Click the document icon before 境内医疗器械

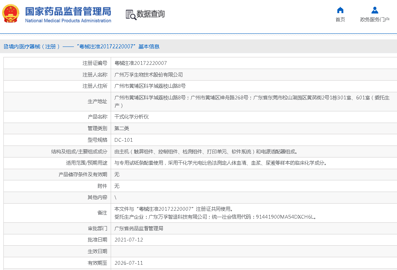[6, 46]
